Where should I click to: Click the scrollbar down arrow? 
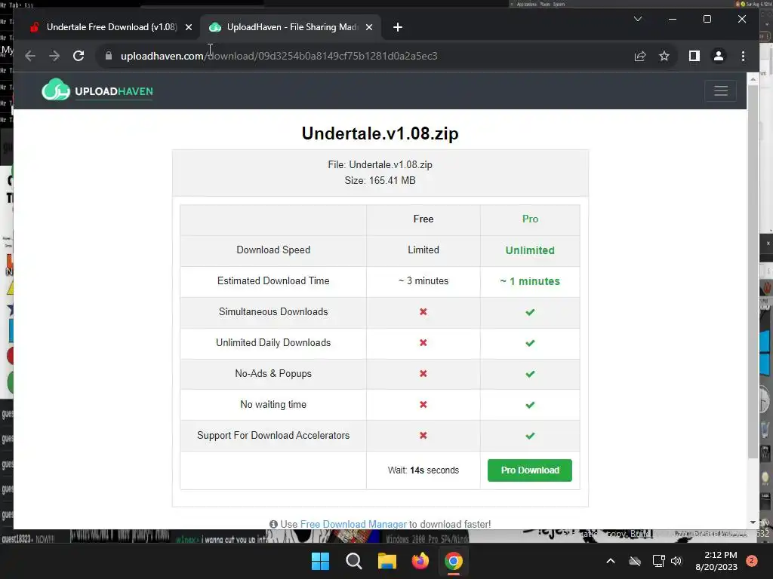point(753,522)
